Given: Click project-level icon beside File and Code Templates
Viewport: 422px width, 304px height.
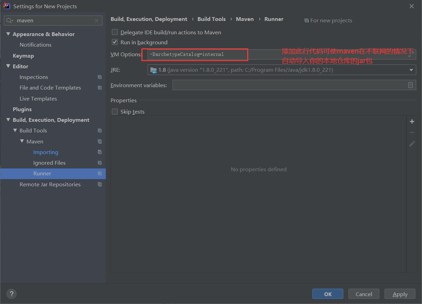Looking at the screenshot, I should tap(100, 88).
